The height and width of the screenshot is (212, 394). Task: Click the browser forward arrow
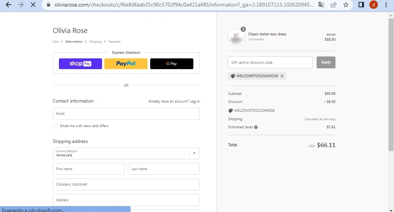[x=20, y=5]
